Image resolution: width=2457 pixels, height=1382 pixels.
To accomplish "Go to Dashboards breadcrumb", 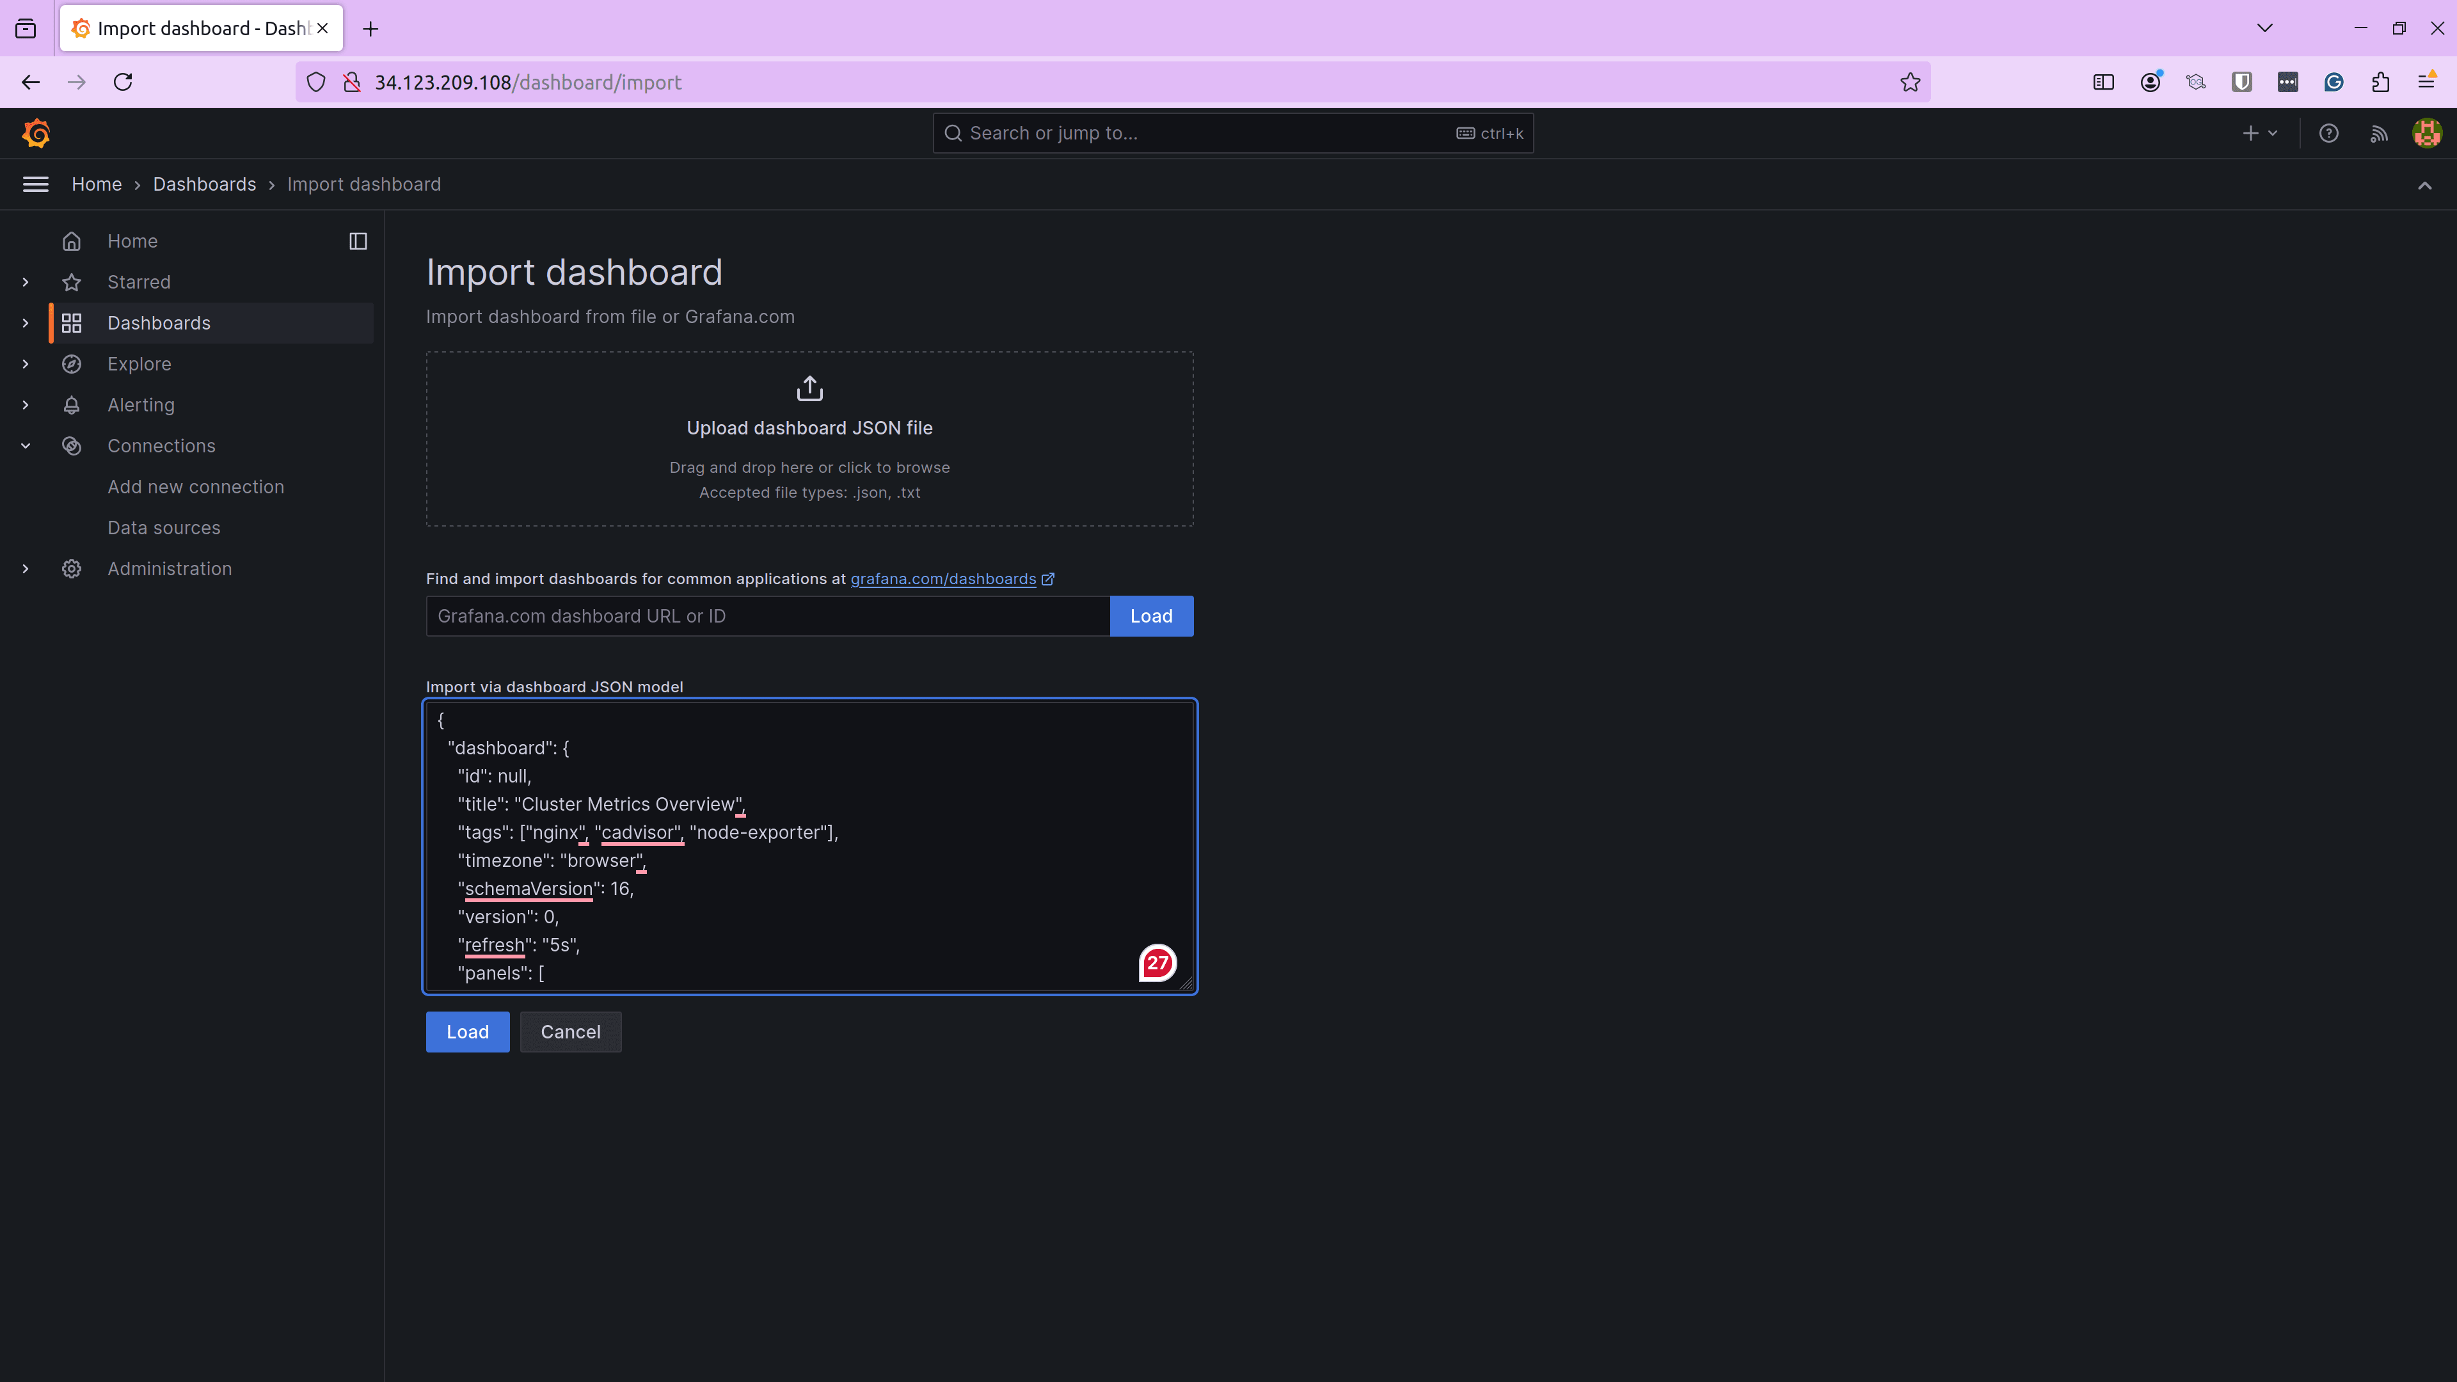I will [x=204, y=184].
